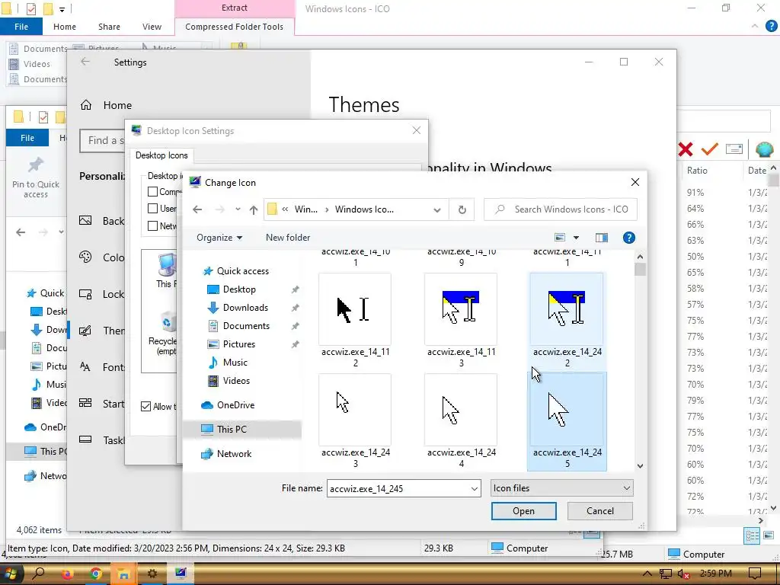Open Home tab in Windows Icons window
The width and height of the screenshot is (780, 585).
click(65, 27)
